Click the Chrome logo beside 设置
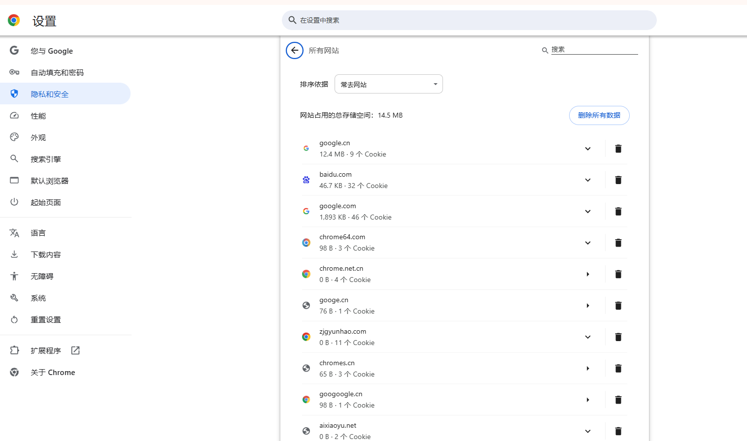The image size is (747, 441). pos(14,20)
